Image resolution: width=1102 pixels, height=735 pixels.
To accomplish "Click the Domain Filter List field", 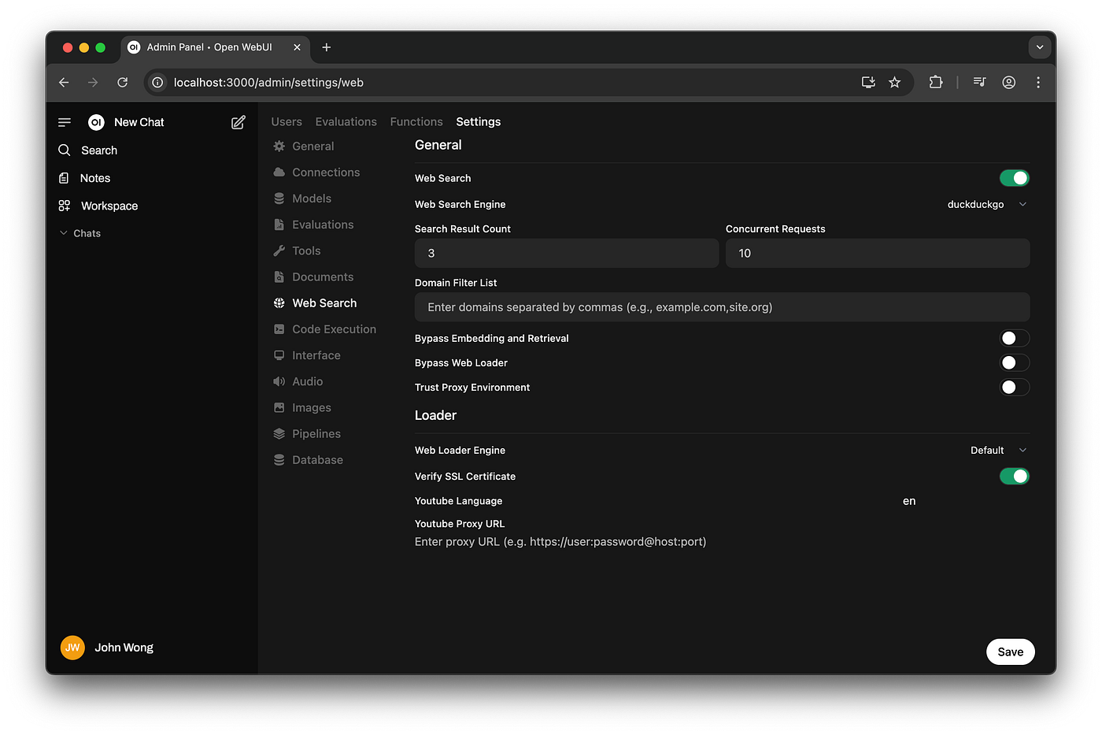I will point(721,307).
